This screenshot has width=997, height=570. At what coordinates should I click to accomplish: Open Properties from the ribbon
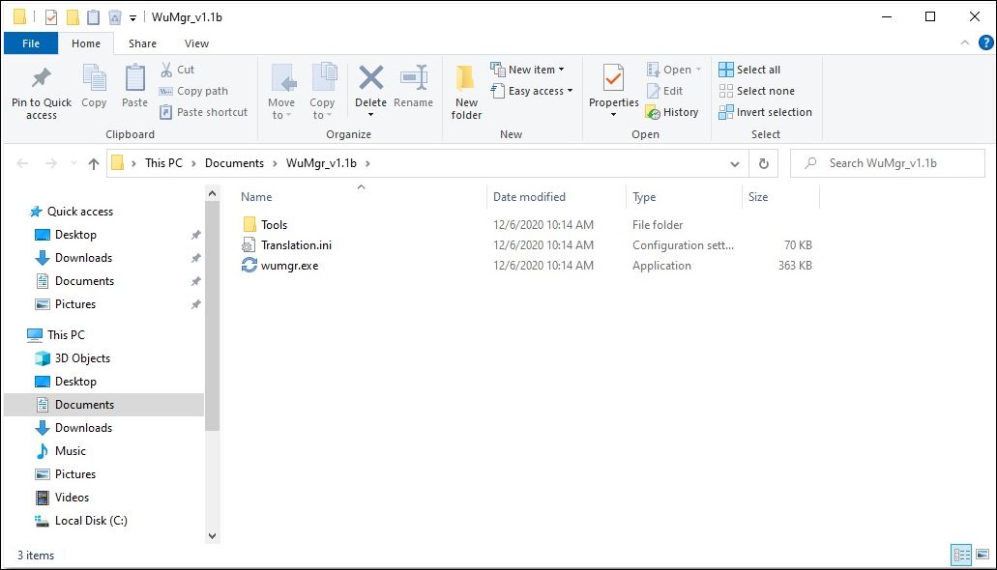point(613,79)
